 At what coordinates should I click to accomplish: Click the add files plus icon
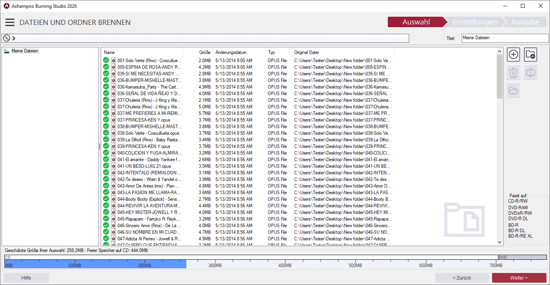[513, 55]
